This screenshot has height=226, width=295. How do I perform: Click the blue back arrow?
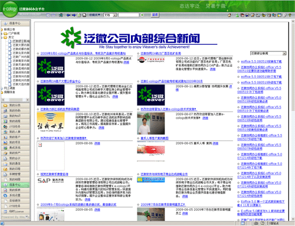pyautogui.click(x=68, y=15)
